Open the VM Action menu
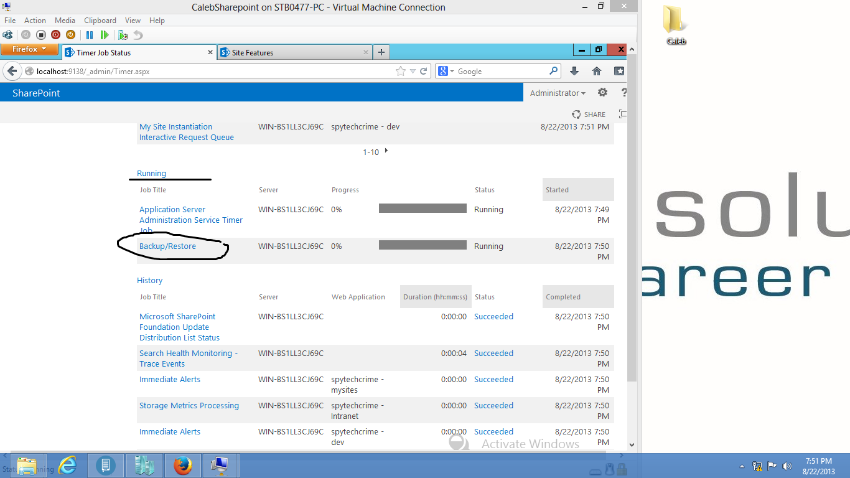 tap(35, 21)
